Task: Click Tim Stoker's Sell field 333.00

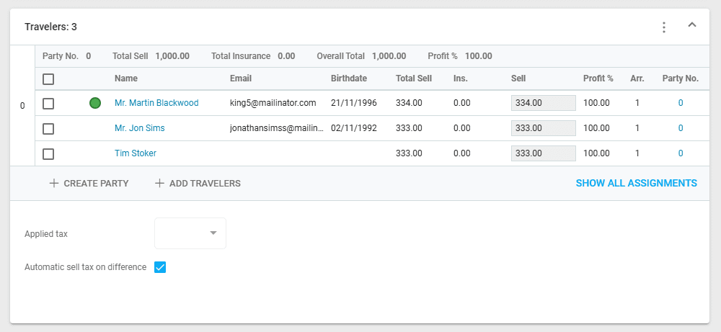Action: tap(544, 153)
